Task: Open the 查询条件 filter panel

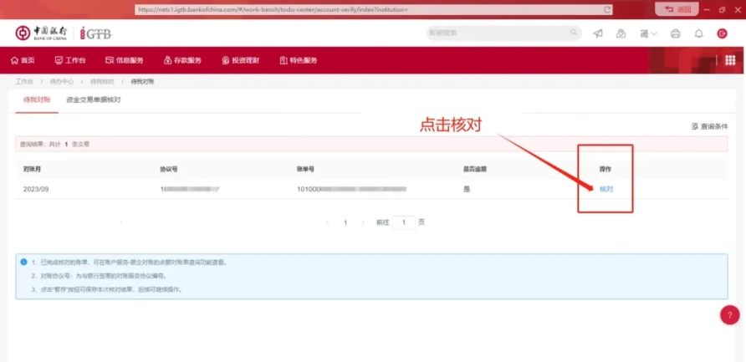Action: 710,126
